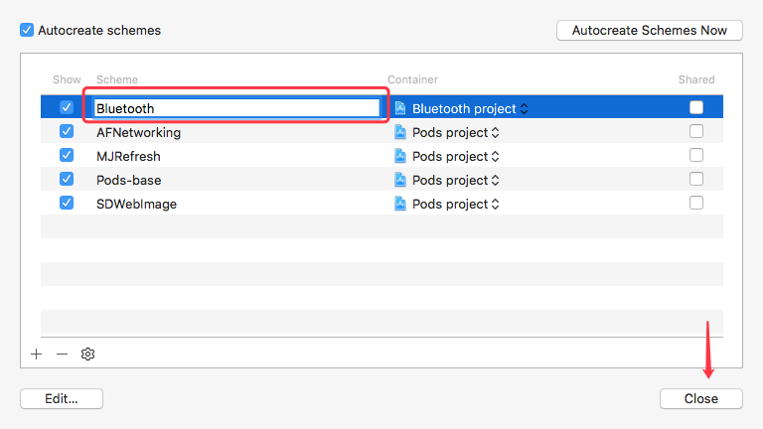Click the SDWebImage row's project icon
This screenshot has width=763, height=429.
400,204
